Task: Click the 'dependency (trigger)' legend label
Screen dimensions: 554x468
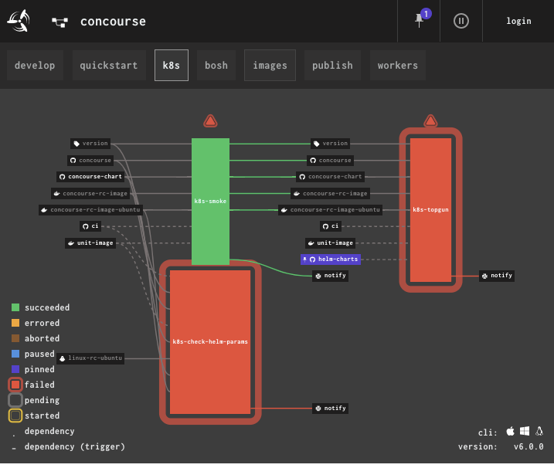Action: (75, 447)
